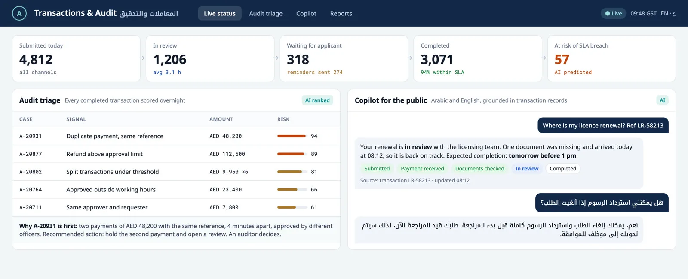
Task: Click the 'avg 3.1 h' text
Action: (x=167, y=73)
